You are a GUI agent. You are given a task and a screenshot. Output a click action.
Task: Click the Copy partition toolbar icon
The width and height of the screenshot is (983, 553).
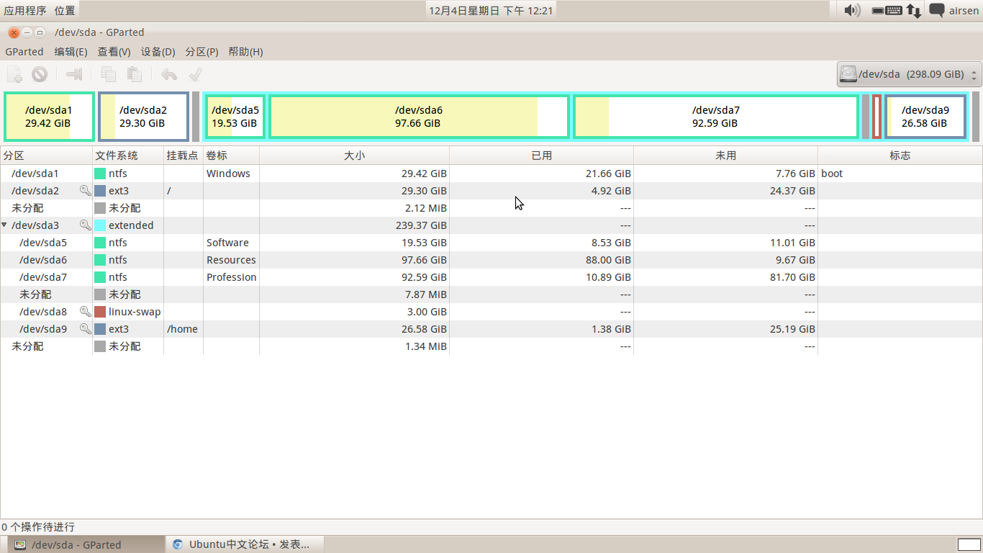pos(109,74)
